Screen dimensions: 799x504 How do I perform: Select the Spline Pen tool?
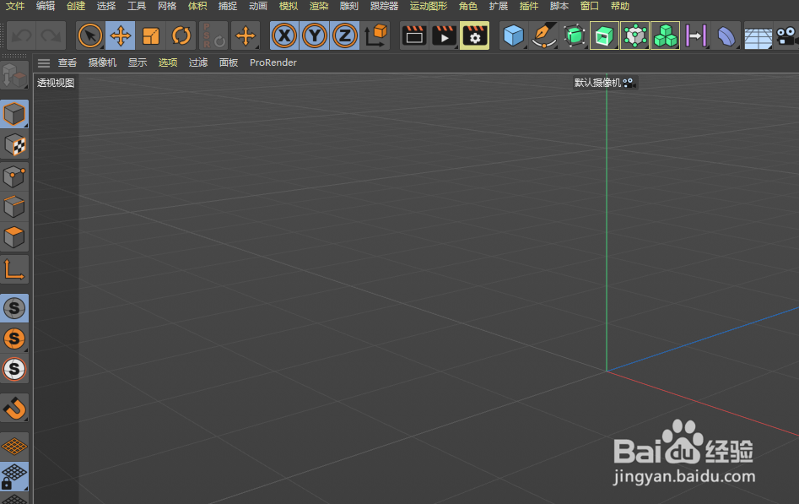543,35
